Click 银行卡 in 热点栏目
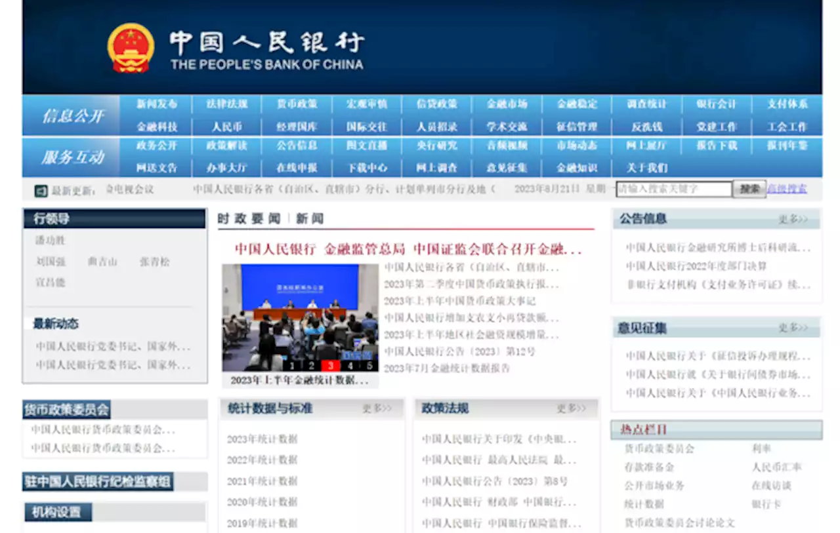Image resolution: width=840 pixels, height=533 pixels. coord(766,504)
